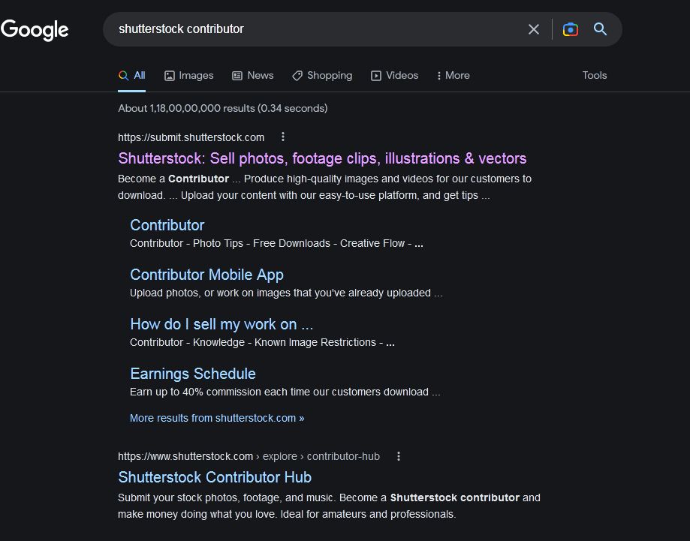
Task: Click More results from shutterstock.com
Action: tap(217, 418)
